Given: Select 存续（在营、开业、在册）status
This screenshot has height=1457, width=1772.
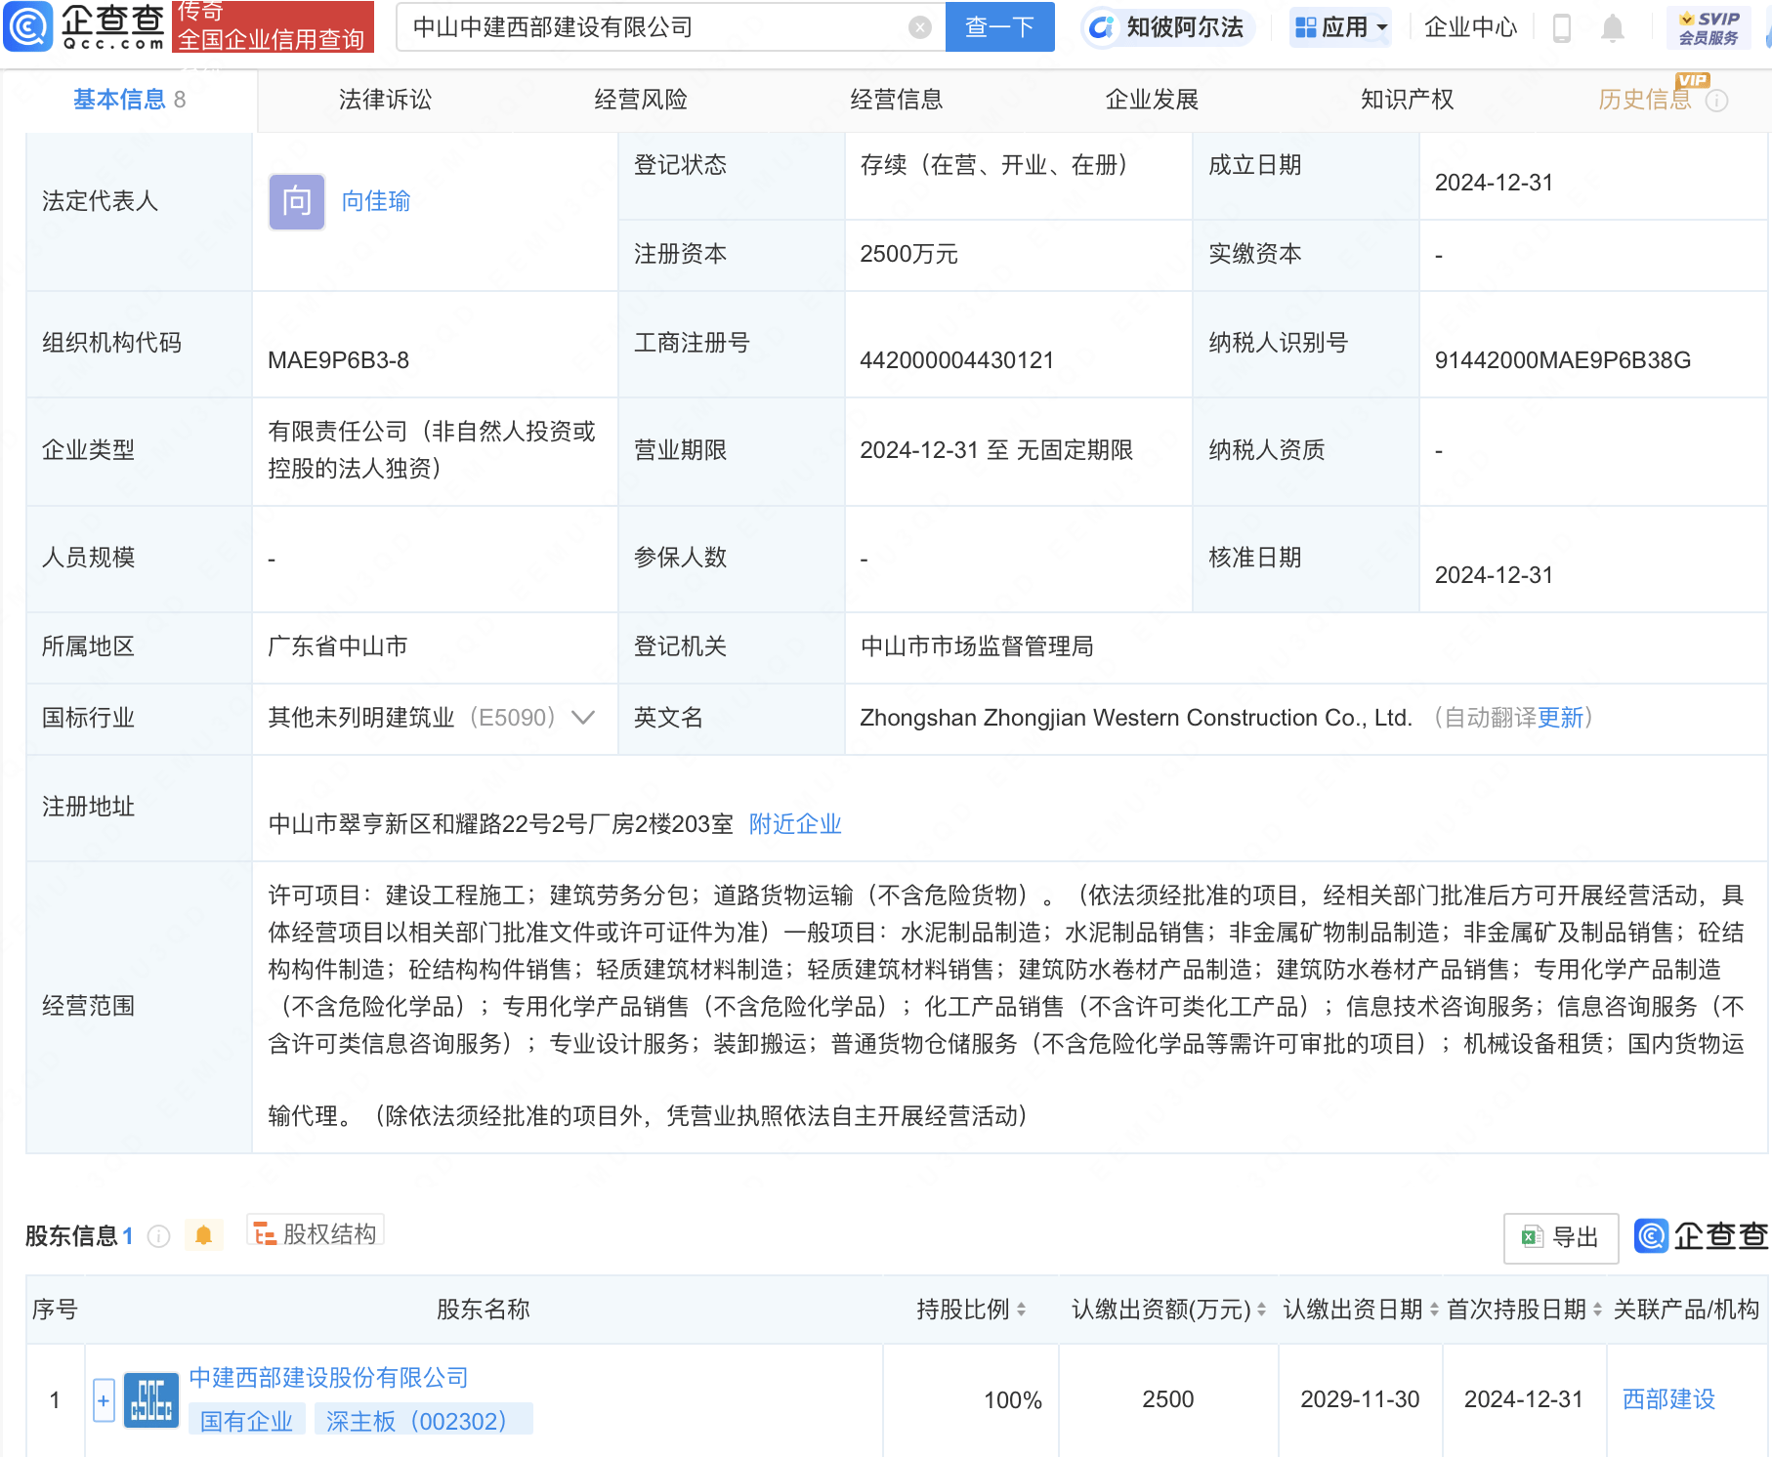Looking at the screenshot, I should (993, 165).
